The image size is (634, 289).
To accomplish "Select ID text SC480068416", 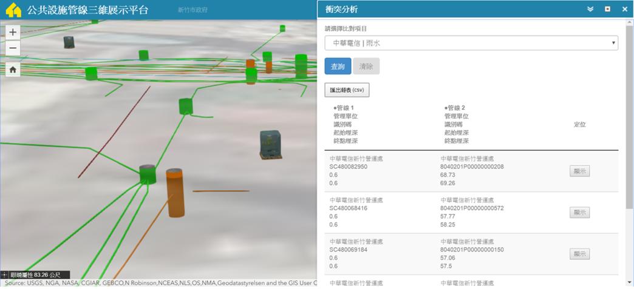I will coord(349,208).
